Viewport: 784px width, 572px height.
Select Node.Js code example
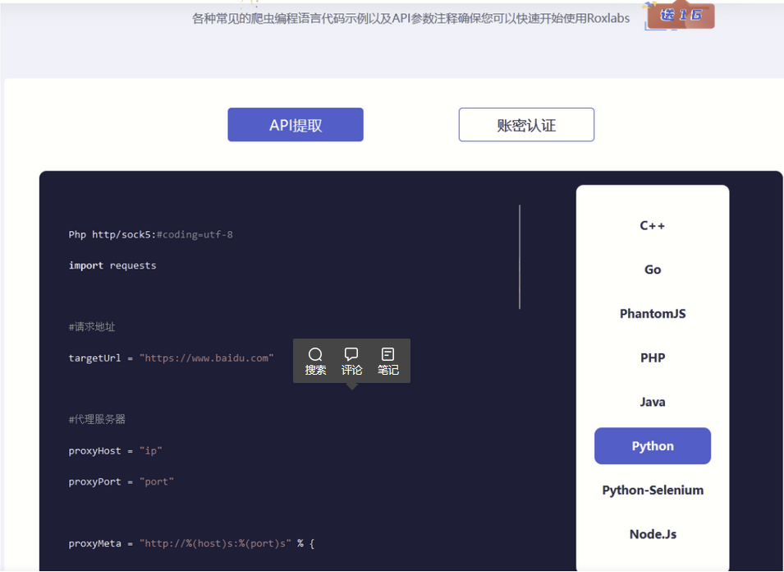coord(653,534)
